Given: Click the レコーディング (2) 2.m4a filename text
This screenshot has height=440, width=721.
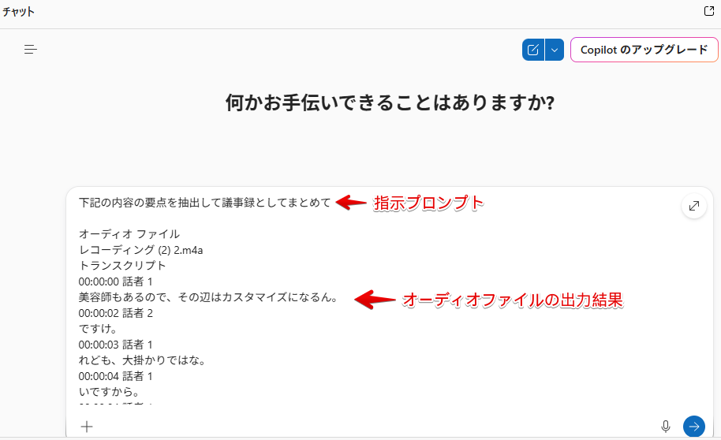Looking at the screenshot, I should pyautogui.click(x=141, y=250).
